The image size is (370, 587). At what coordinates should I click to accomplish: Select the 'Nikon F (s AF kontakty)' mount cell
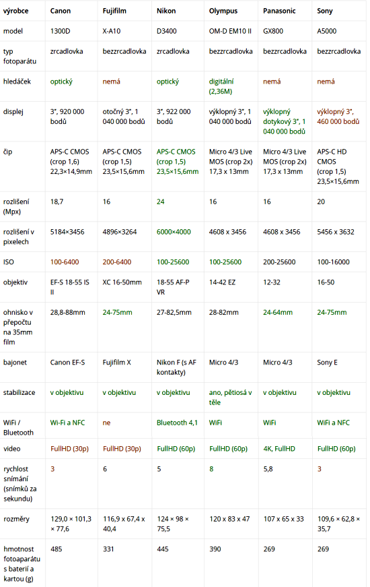coord(176,367)
